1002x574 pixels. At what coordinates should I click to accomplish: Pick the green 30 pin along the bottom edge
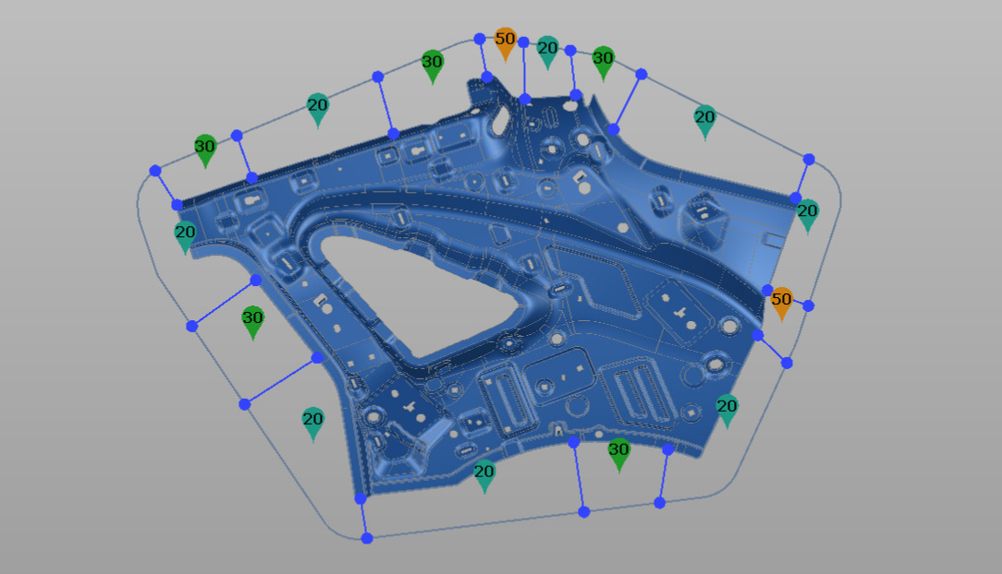click(x=618, y=452)
